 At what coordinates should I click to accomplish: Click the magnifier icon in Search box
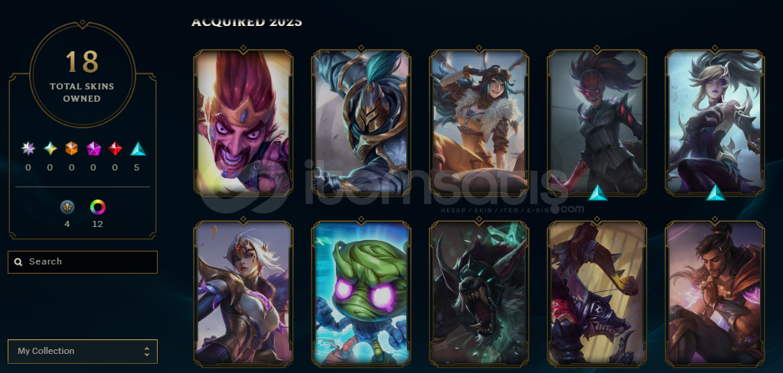(x=18, y=262)
